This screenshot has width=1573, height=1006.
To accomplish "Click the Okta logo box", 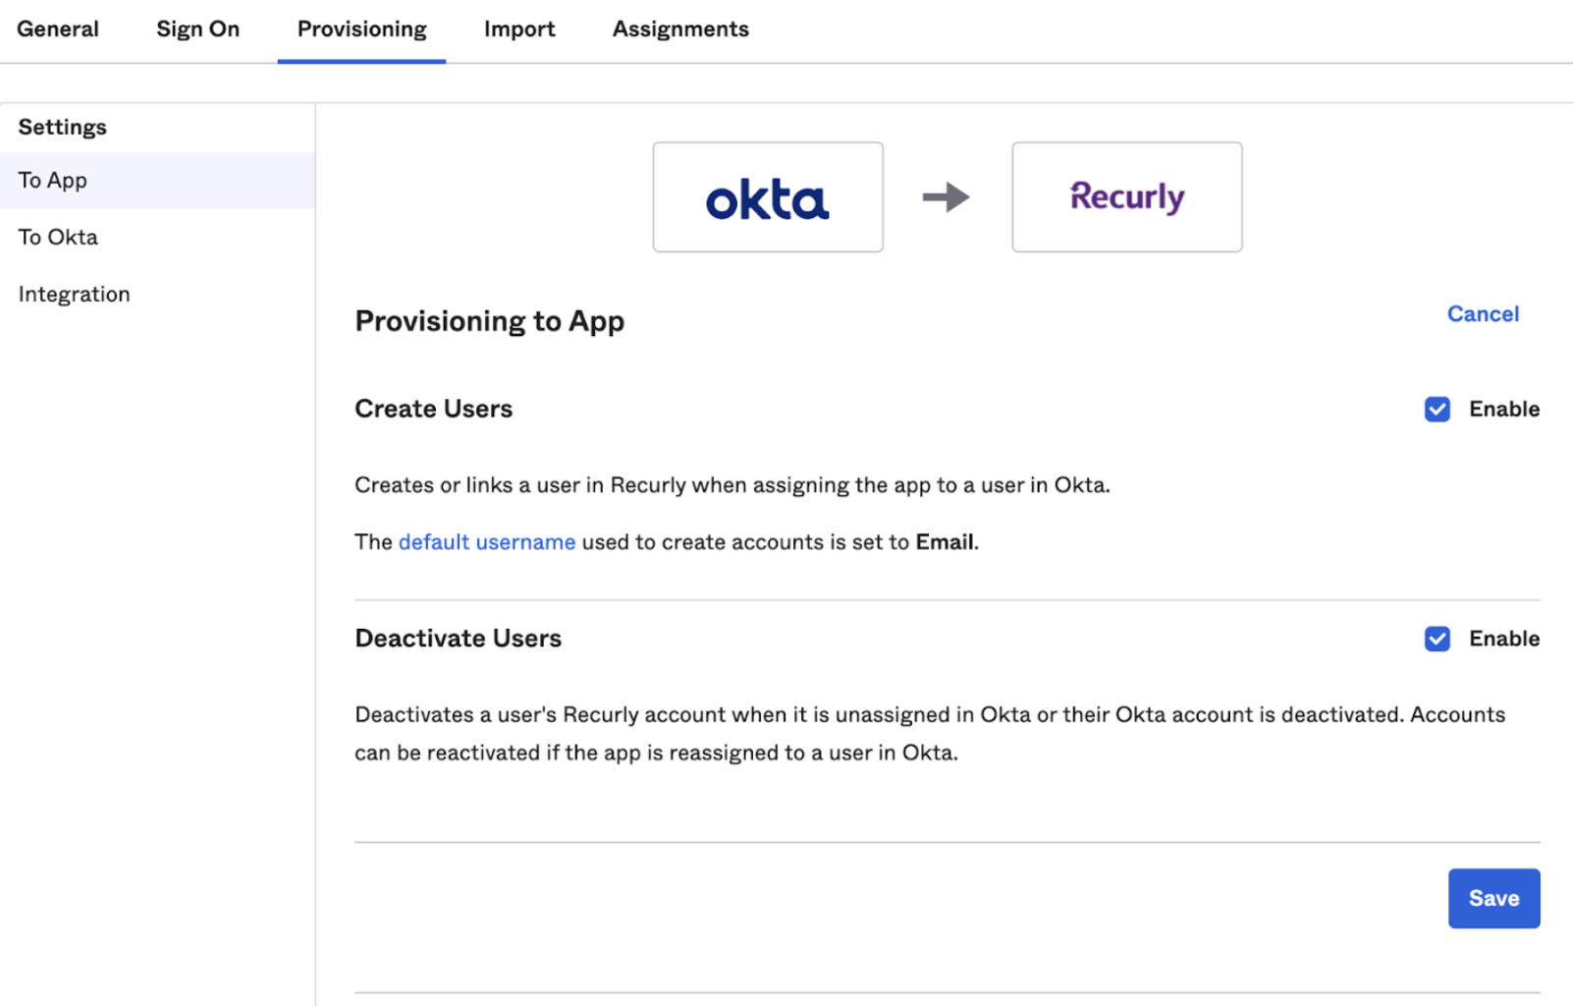I will (768, 197).
